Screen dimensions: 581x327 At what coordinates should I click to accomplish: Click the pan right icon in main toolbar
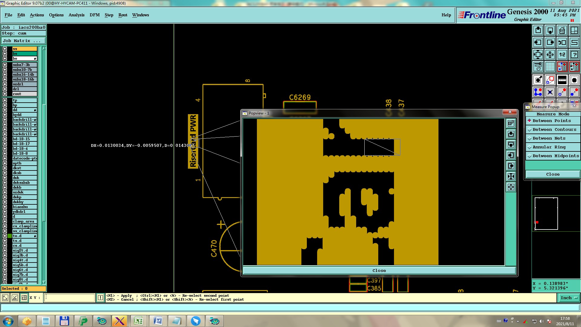coord(550,42)
